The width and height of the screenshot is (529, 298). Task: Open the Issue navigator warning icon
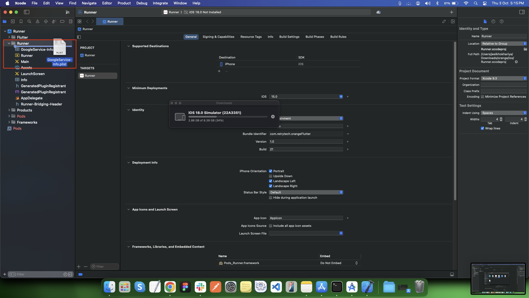pos(37,22)
